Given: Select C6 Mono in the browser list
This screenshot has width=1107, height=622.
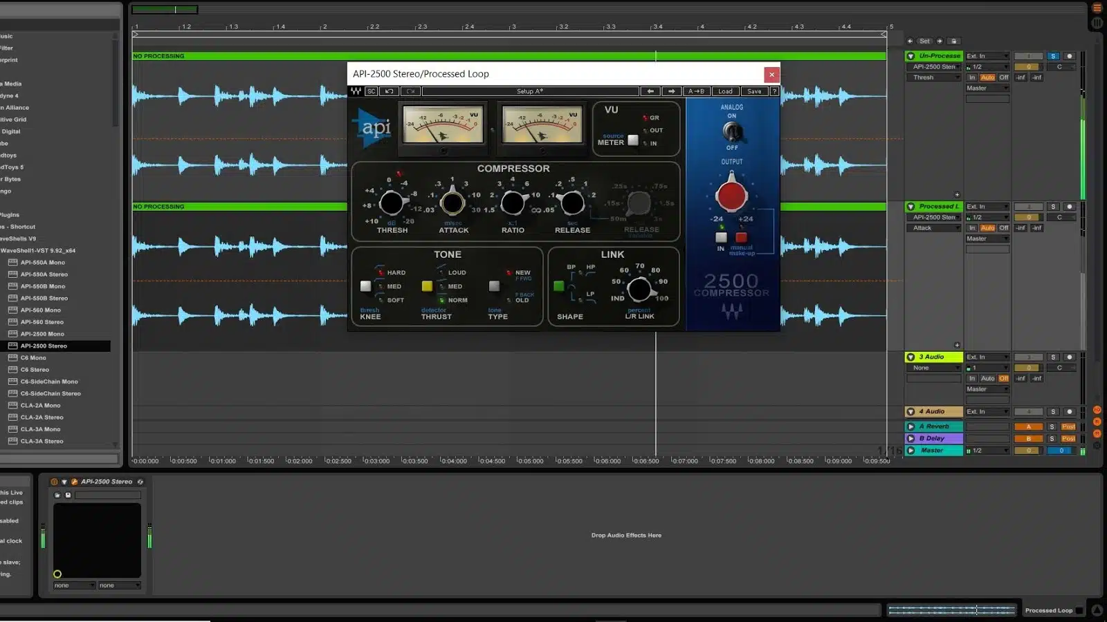Looking at the screenshot, I should (x=33, y=358).
